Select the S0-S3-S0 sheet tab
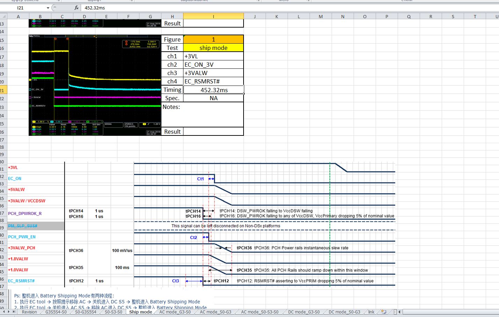This screenshot has width=499, height=317. coord(113,312)
